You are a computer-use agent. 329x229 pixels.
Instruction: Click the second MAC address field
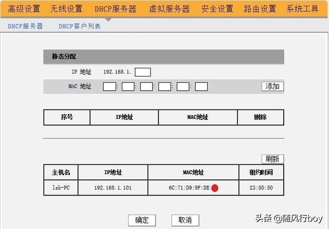pyautogui.click(x=128, y=87)
